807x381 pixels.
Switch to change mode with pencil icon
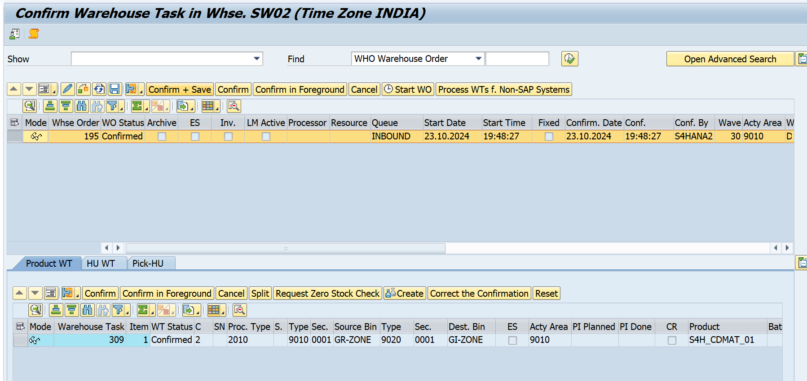pyautogui.click(x=68, y=89)
